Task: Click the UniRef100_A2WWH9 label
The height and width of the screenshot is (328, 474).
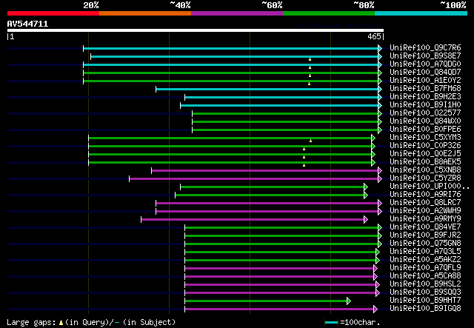Action: [x=425, y=211]
